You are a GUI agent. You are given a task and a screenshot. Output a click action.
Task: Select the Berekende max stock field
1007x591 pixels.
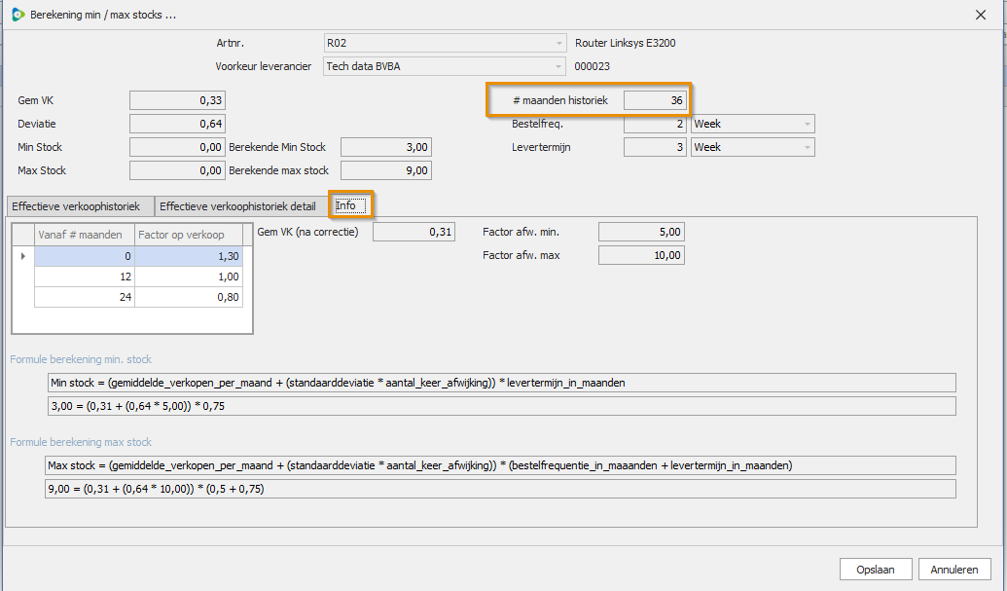(385, 170)
